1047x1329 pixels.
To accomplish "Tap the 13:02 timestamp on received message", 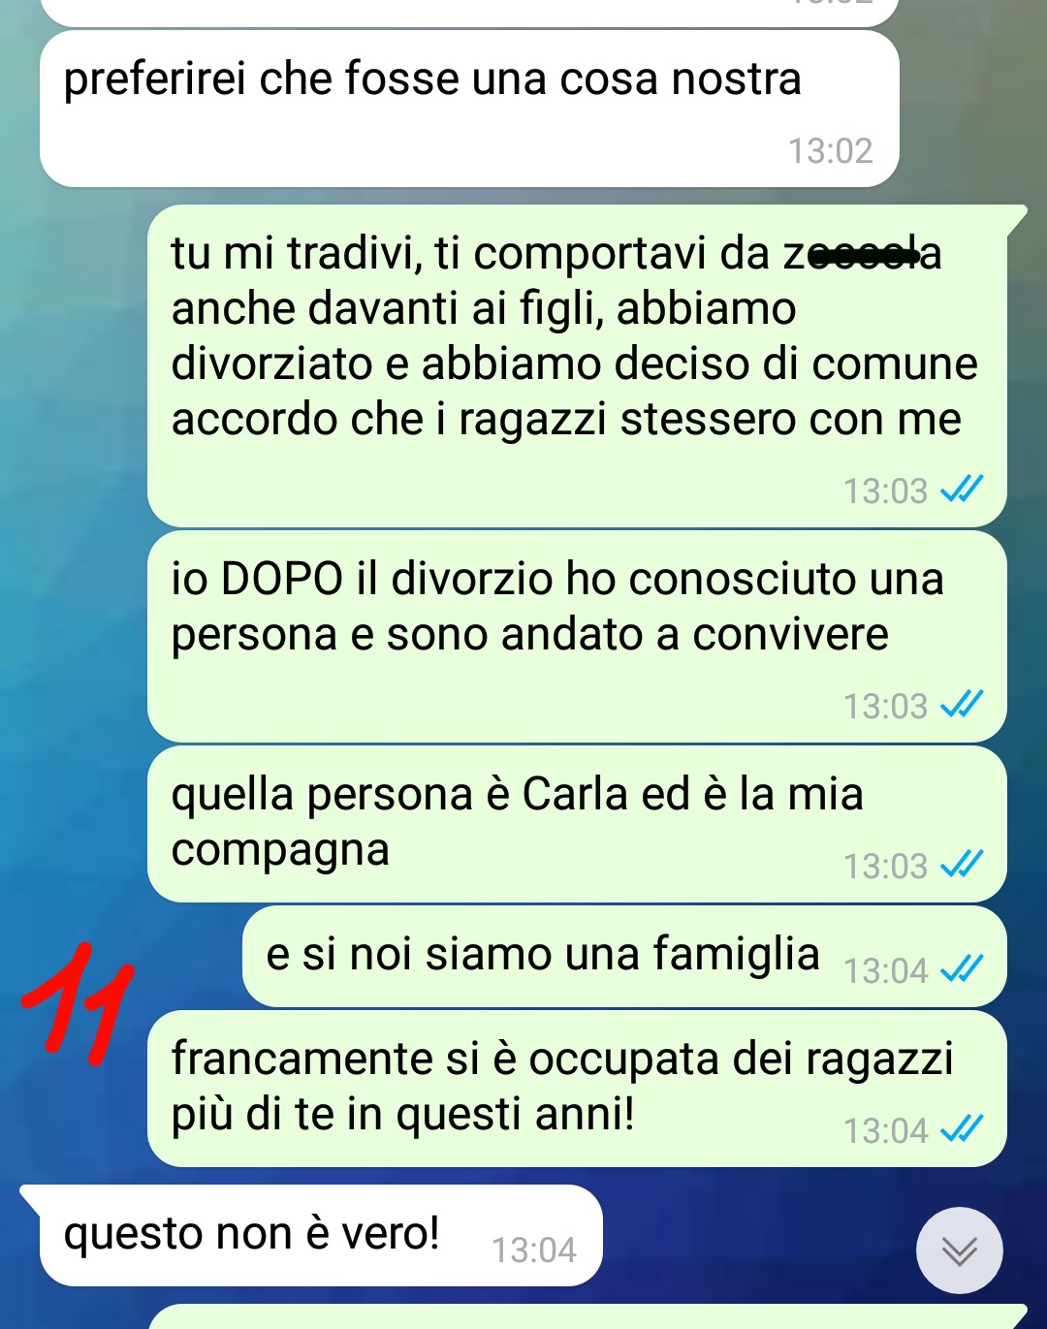I will tap(830, 151).
